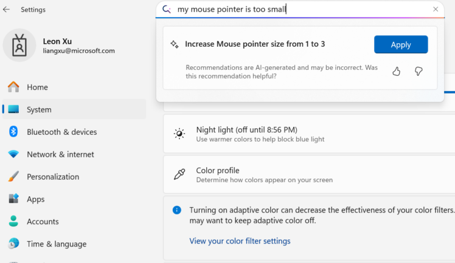The image size is (455, 263).
Task: Click the thumbs down feedback icon
Action: click(419, 72)
